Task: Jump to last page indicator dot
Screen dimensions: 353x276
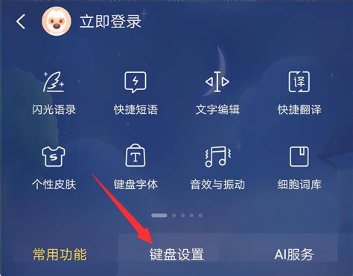Action: (200, 216)
